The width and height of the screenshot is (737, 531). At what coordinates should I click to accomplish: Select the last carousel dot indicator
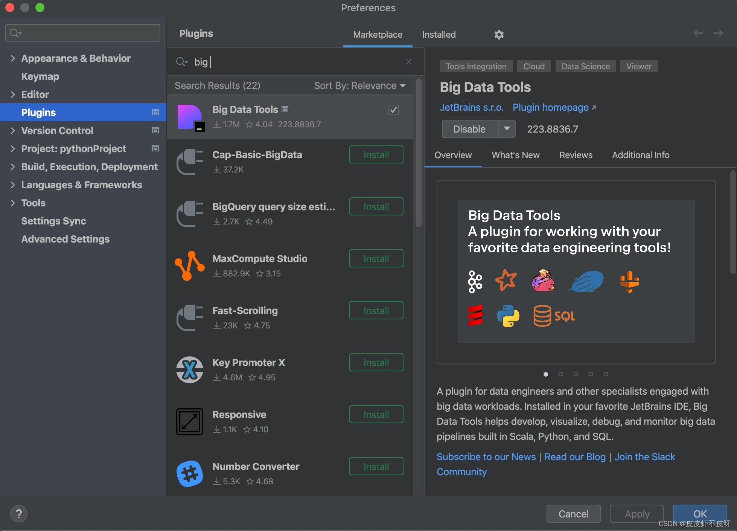[606, 374]
